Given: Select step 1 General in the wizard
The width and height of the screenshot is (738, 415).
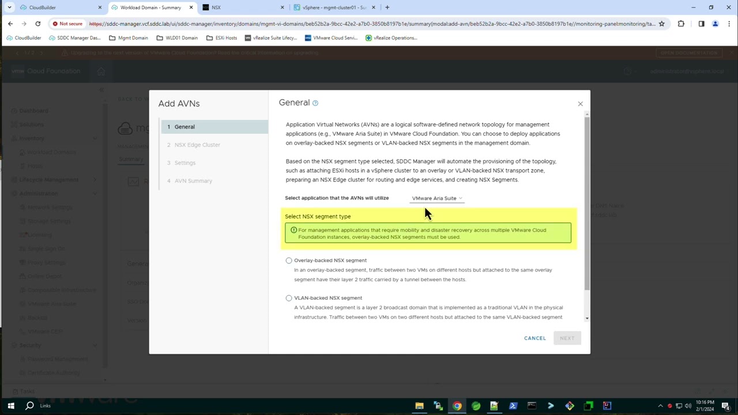Looking at the screenshot, I should pos(214,127).
